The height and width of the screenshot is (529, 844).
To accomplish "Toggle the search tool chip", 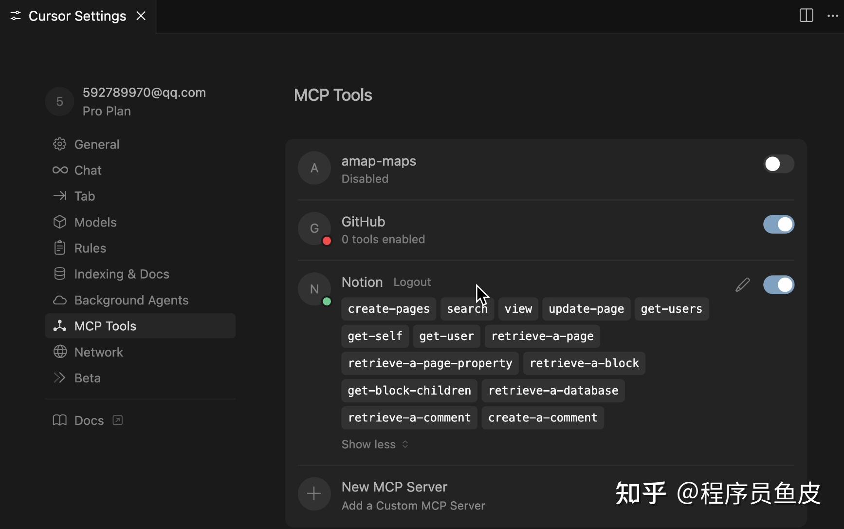I will (x=467, y=309).
